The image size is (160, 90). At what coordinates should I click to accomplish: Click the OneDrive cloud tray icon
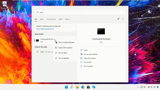tap(149, 87)
